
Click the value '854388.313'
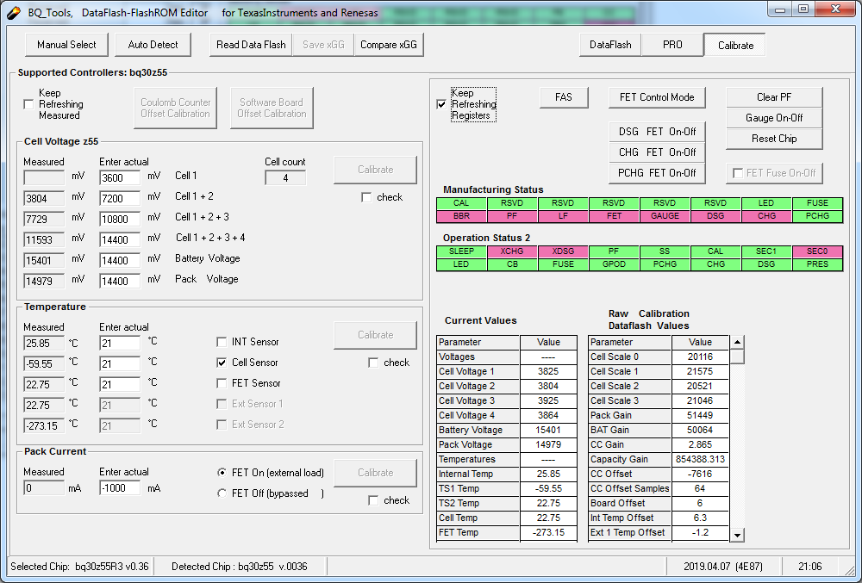tap(700, 460)
